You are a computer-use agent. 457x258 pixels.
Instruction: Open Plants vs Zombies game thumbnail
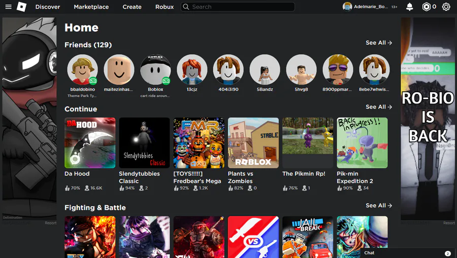253,143
